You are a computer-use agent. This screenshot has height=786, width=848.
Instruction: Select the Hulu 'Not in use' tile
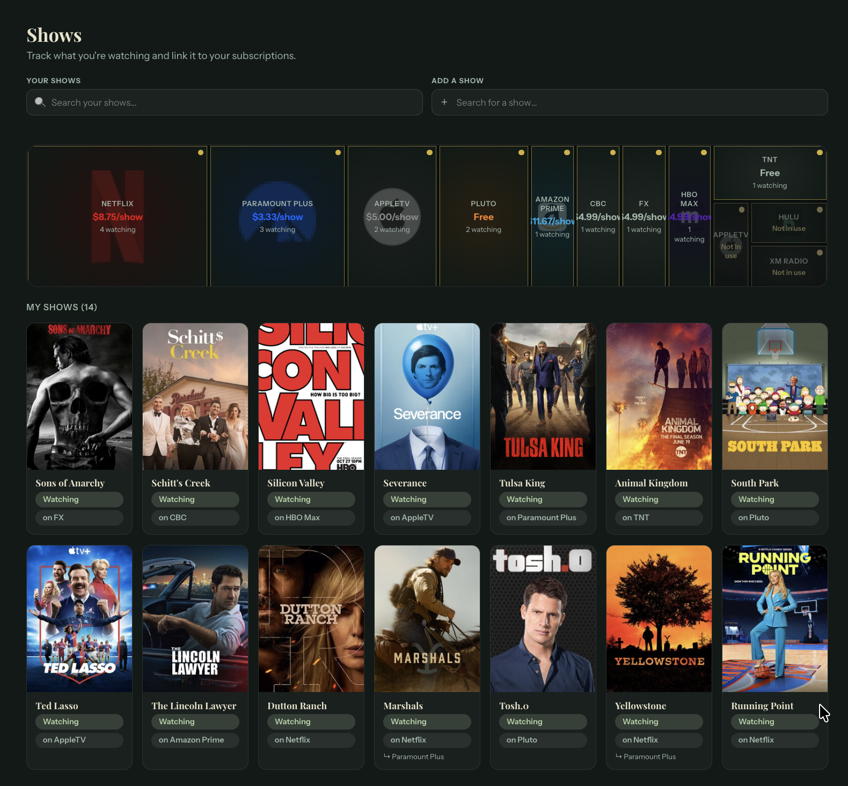[x=788, y=223]
